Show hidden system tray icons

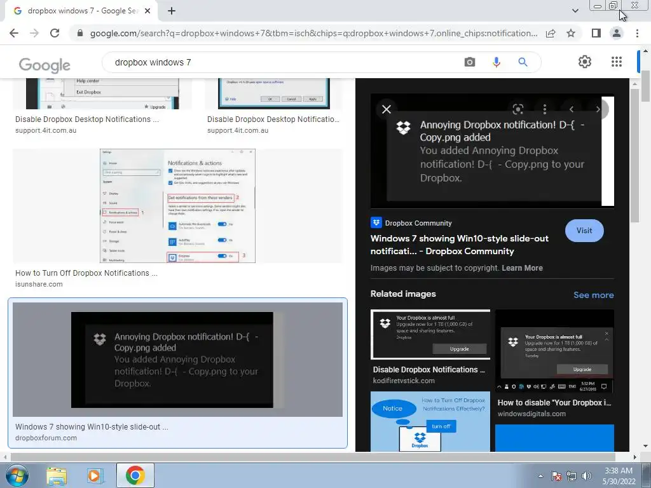[540, 476]
